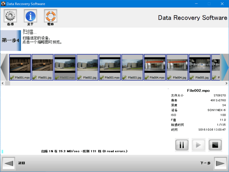Move thumbnails back with gray left arrow

[x=4, y=67]
